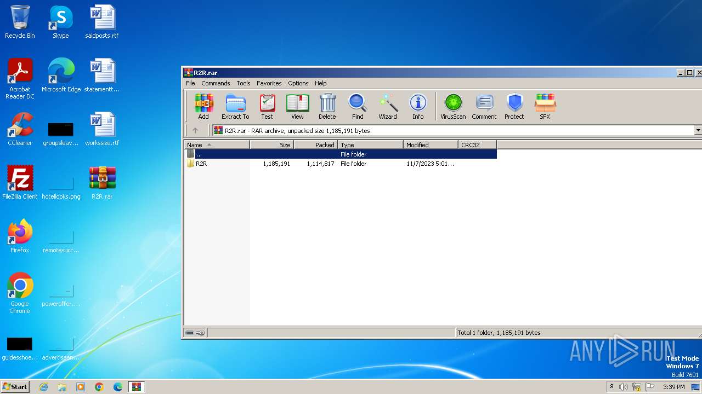Screen dimensions: 702x394
Task: Select the saidposts.rtf desktop file
Action: pos(102,22)
